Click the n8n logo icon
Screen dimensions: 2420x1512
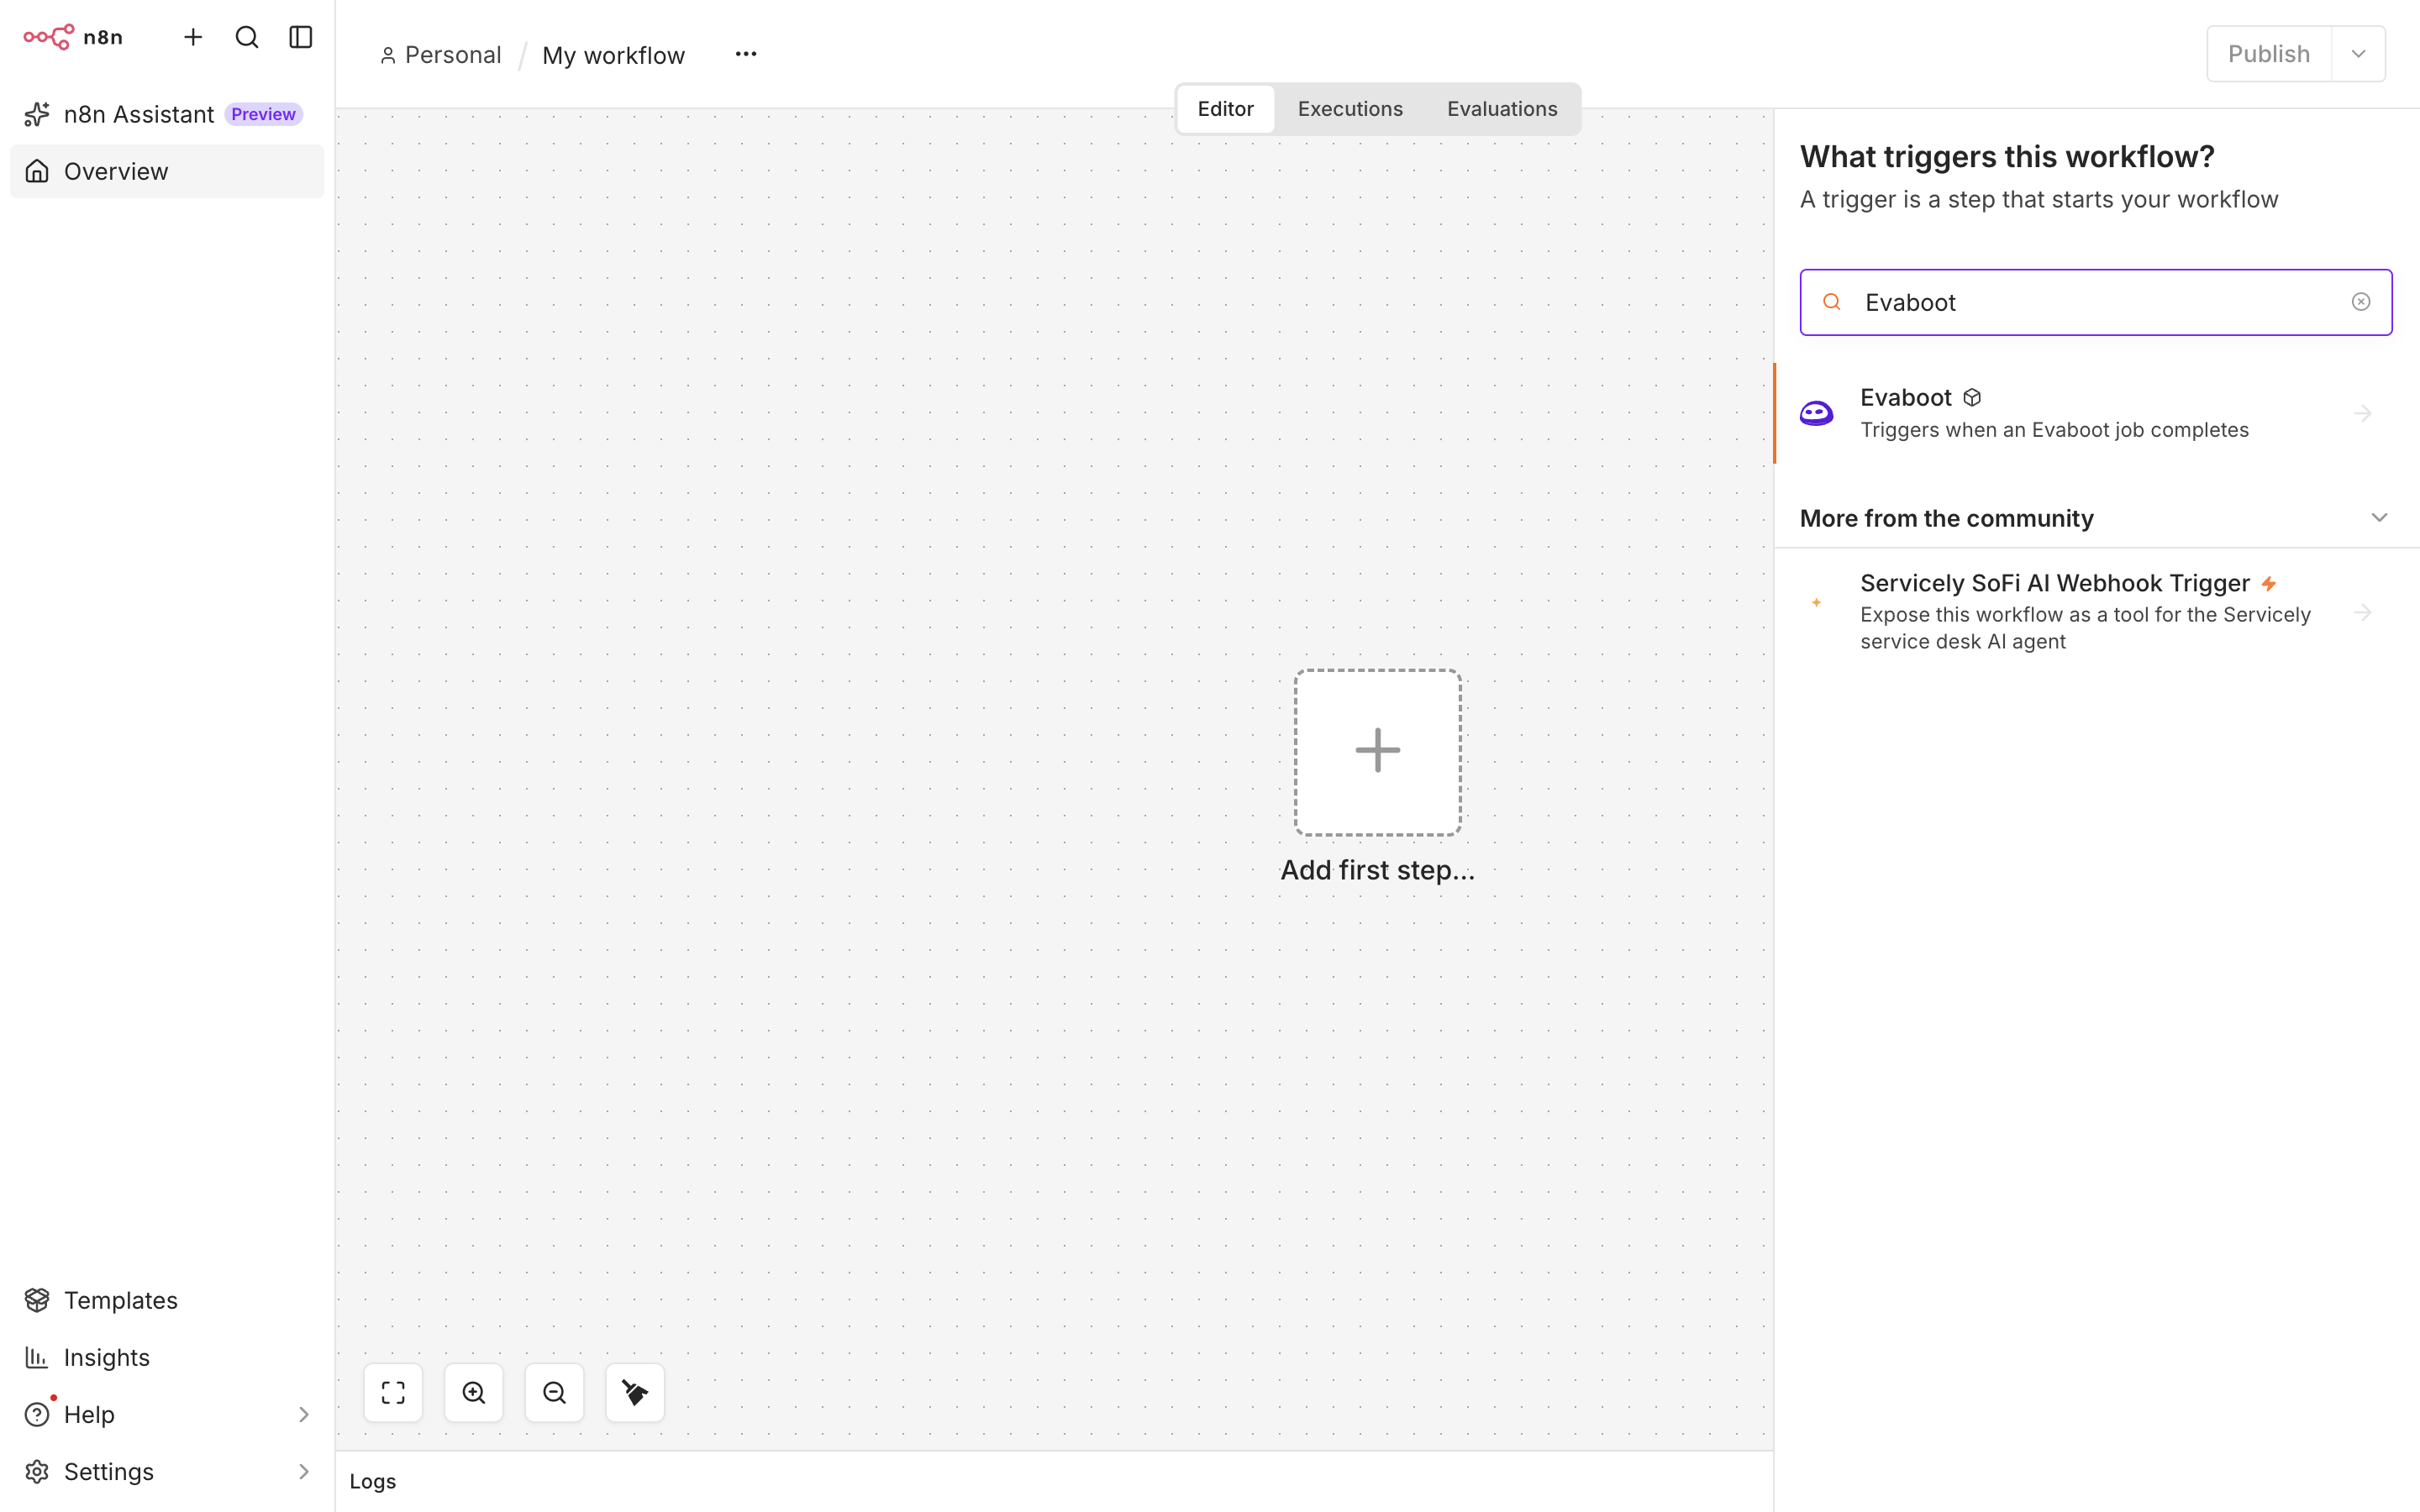[x=48, y=37]
